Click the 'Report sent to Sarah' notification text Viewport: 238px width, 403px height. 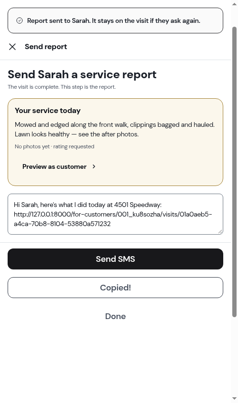pos(114,21)
